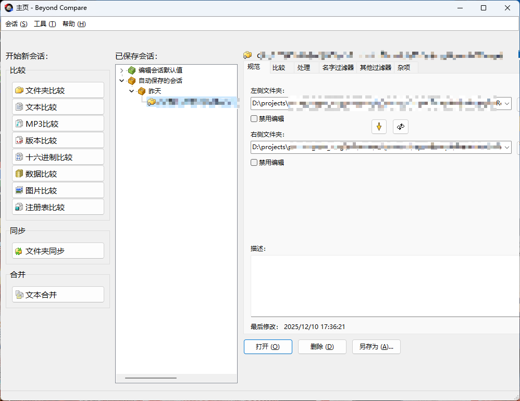520x401 pixels.
Task: Switch to the 杂项 tab
Action: click(x=404, y=68)
